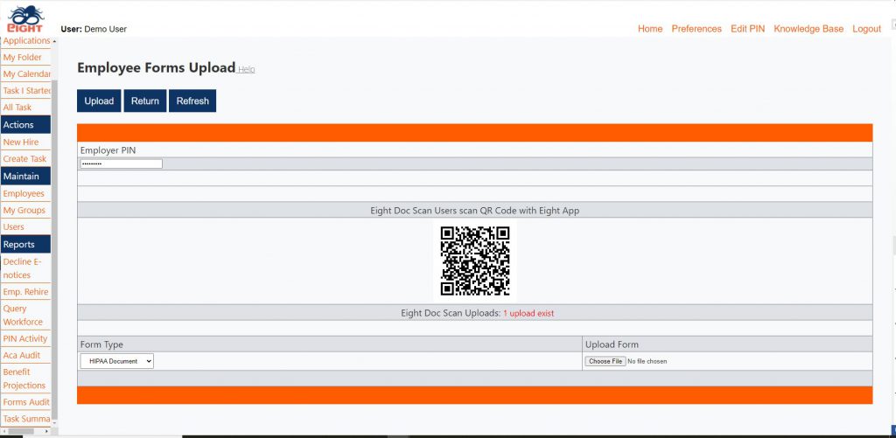
Task: Click the Choose File button
Action: pos(605,361)
